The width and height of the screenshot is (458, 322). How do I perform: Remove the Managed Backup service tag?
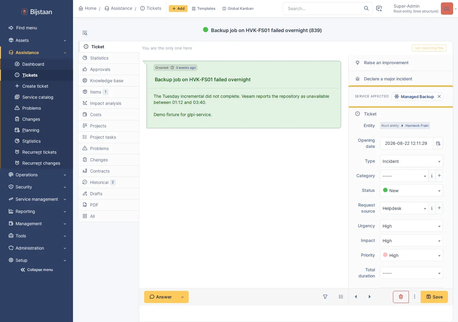(439, 97)
